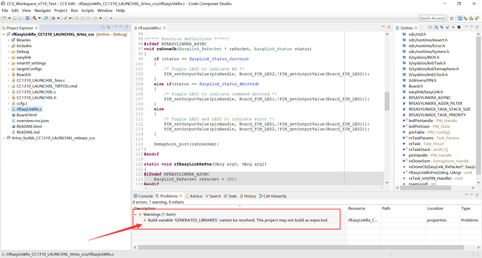Click the Problems horizontal scrollbar
The image size is (482, 258).
tap(301, 247)
